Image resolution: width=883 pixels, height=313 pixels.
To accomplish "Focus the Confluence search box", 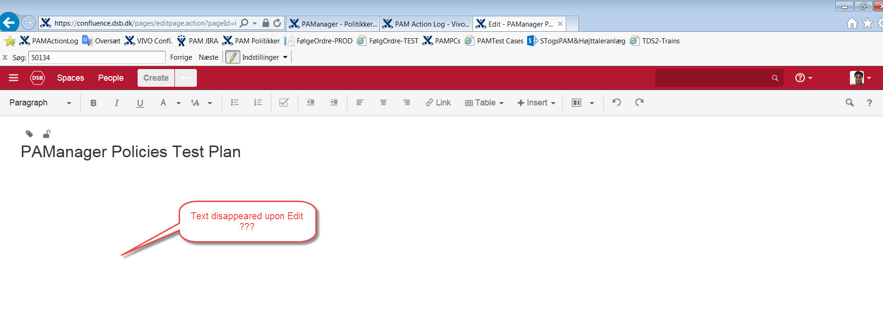I will 719,78.
